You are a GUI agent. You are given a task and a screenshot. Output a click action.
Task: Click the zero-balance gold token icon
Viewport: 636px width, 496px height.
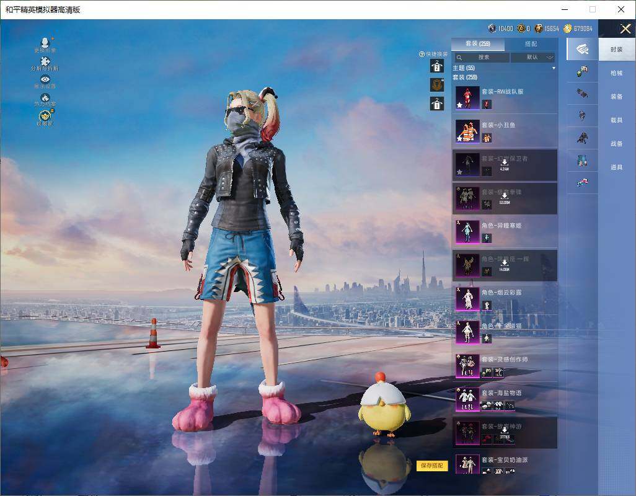click(521, 29)
